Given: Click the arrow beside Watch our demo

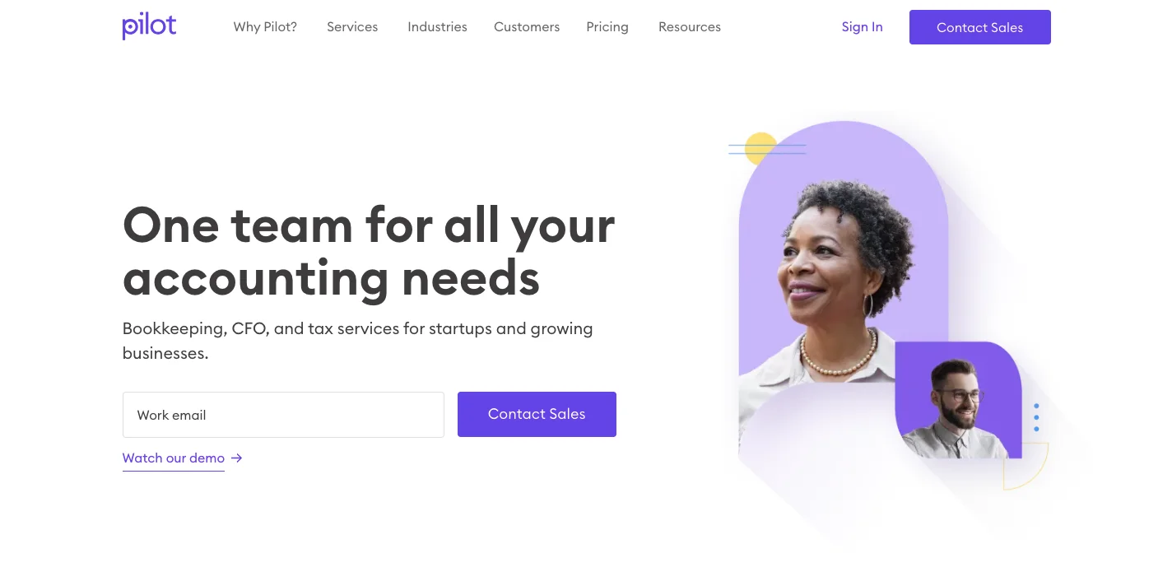Looking at the screenshot, I should [x=236, y=458].
